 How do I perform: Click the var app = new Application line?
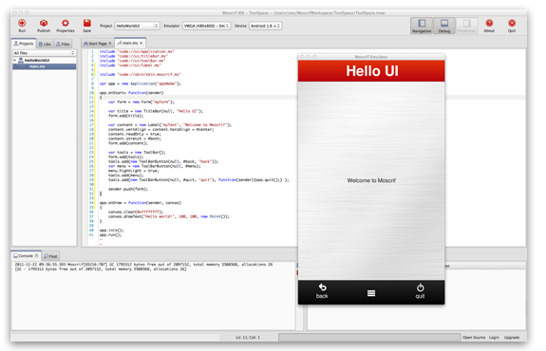pyautogui.click(x=141, y=83)
